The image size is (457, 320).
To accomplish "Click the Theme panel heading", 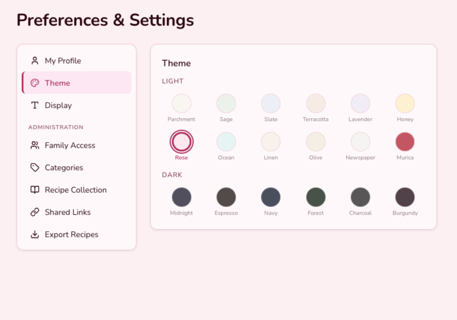I will (176, 63).
